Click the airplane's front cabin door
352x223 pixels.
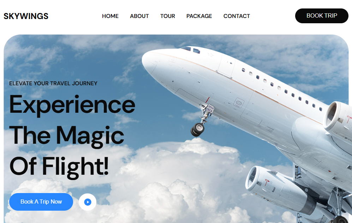(225, 66)
